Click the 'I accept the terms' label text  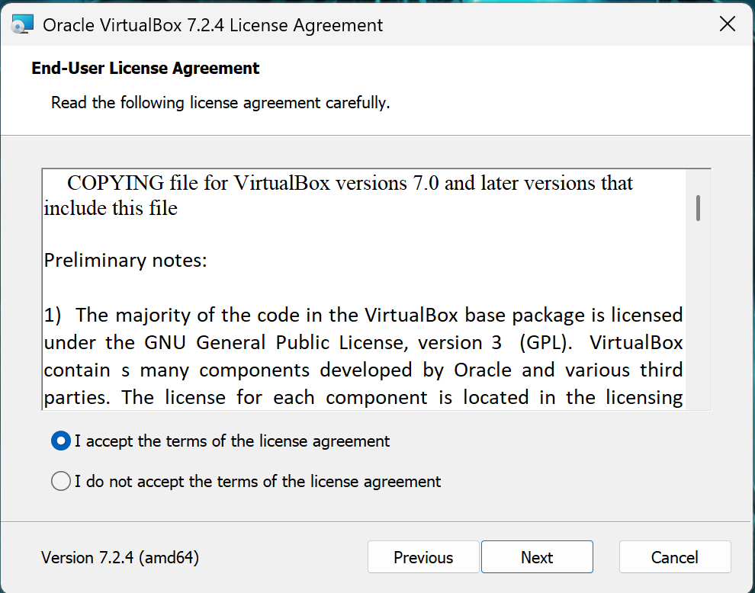tap(232, 441)
